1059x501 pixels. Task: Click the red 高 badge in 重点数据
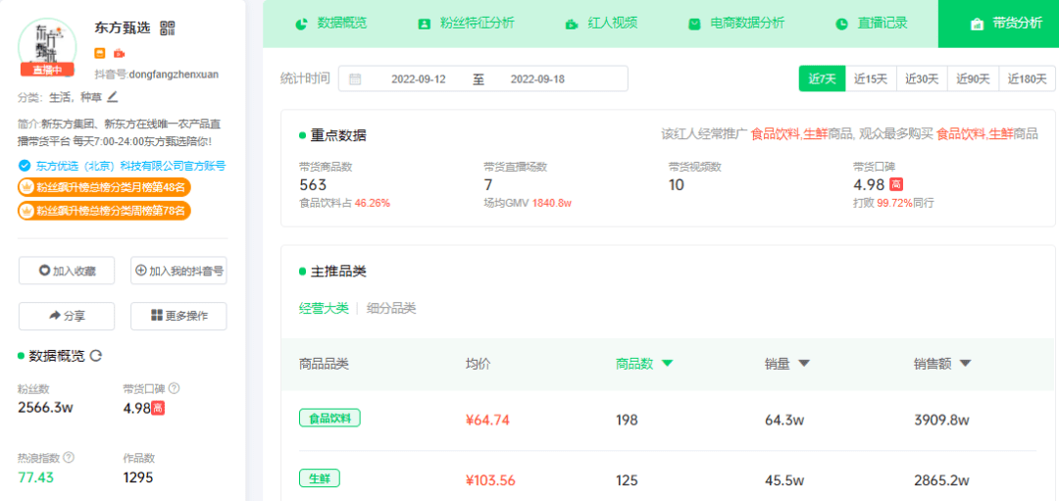coord(896,184)
